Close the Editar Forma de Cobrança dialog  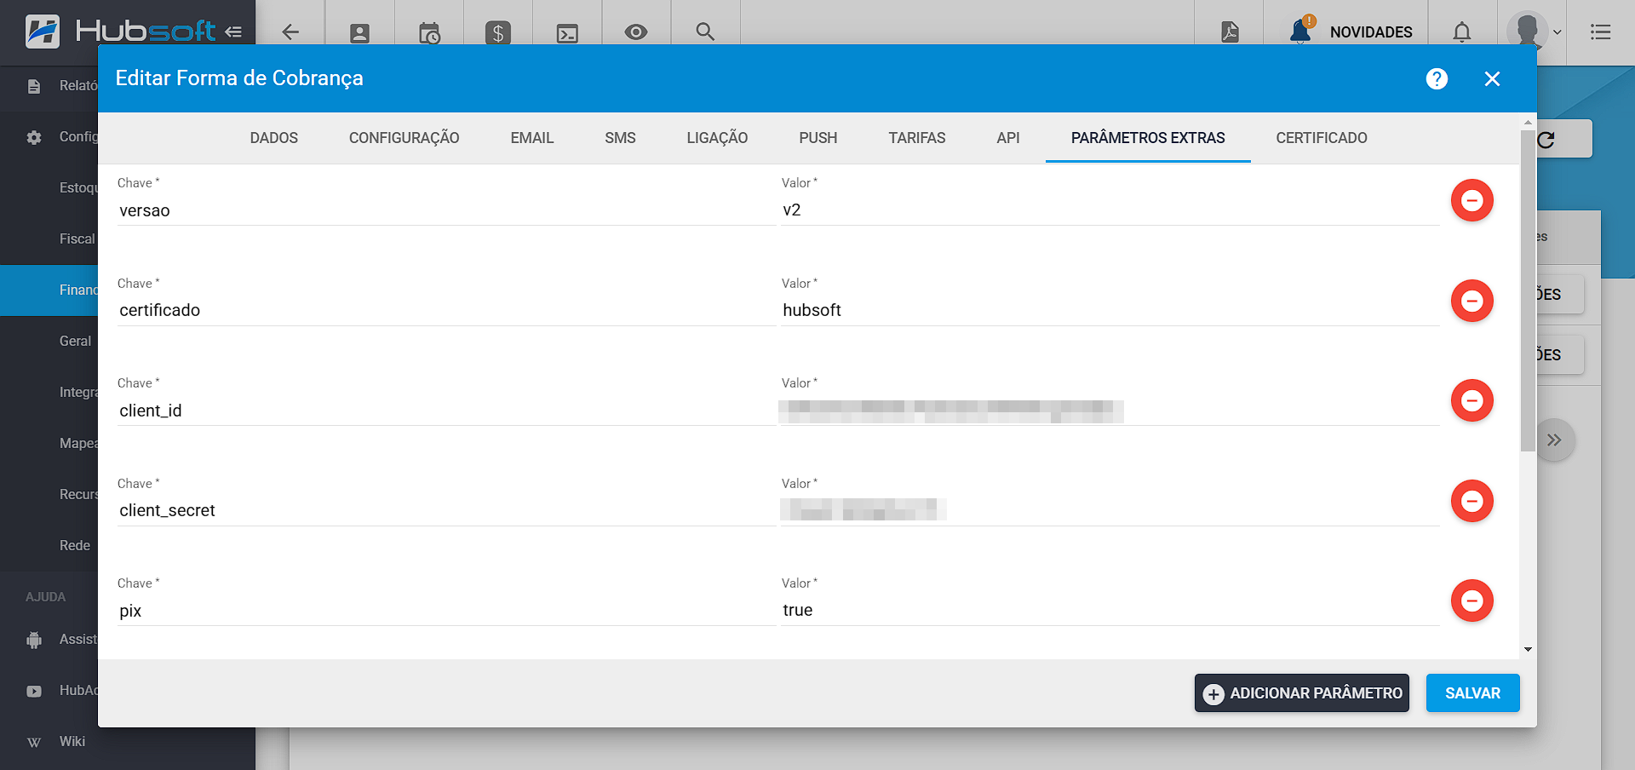point(1492,78)
